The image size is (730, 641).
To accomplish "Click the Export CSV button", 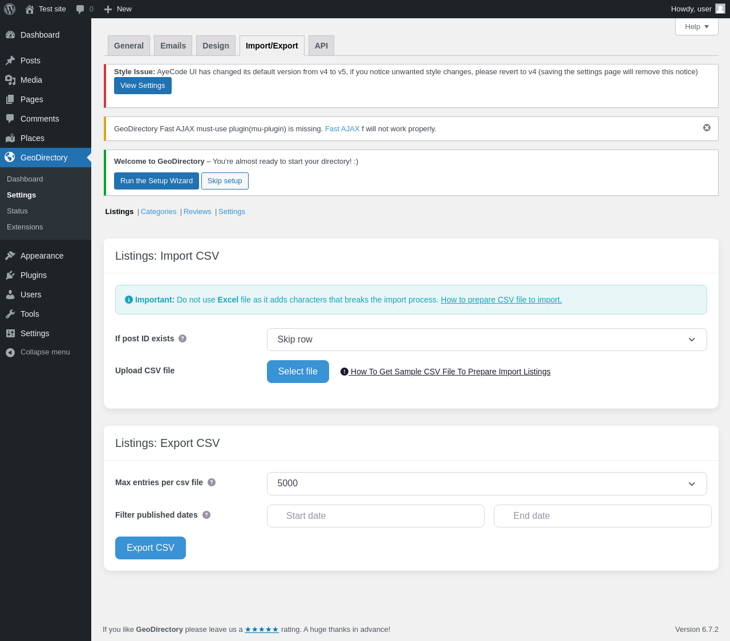I will 151,548.
